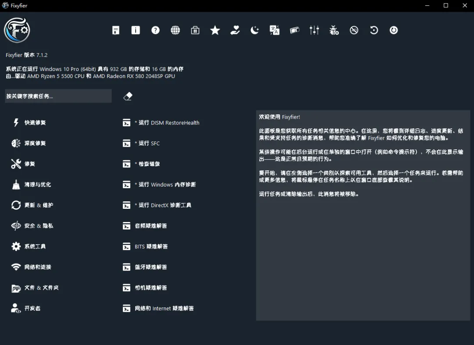The width and height of the screenshot is (474, 345).
Task: Click the donate heart-in-hand icon
Action: point(235,30)
